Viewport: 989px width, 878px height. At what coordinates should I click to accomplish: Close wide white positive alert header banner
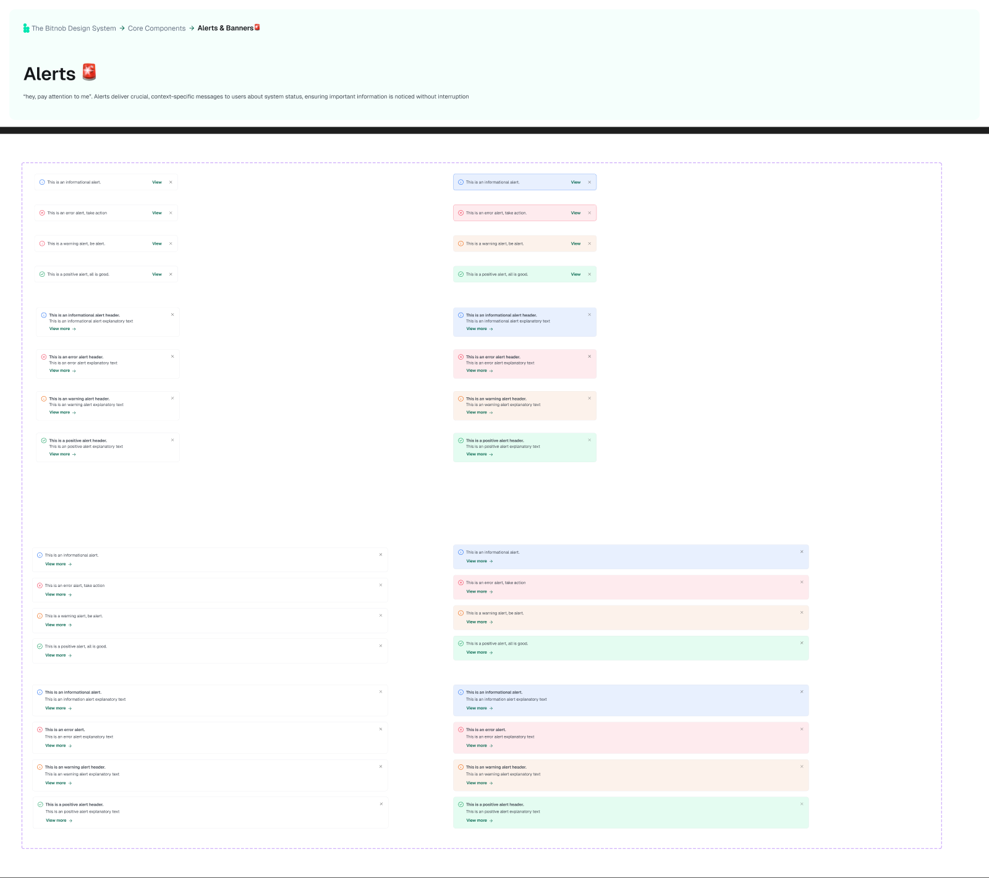381,804
